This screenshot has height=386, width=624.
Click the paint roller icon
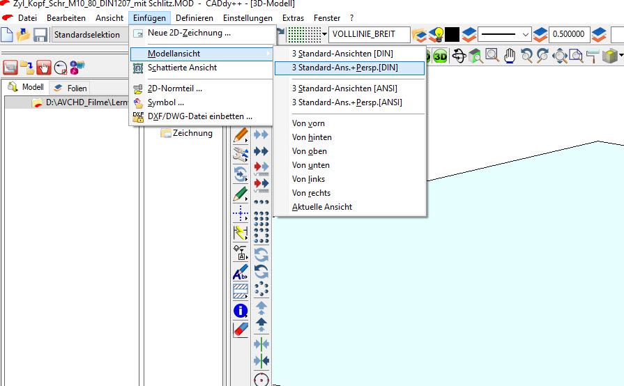coord(593,56)
